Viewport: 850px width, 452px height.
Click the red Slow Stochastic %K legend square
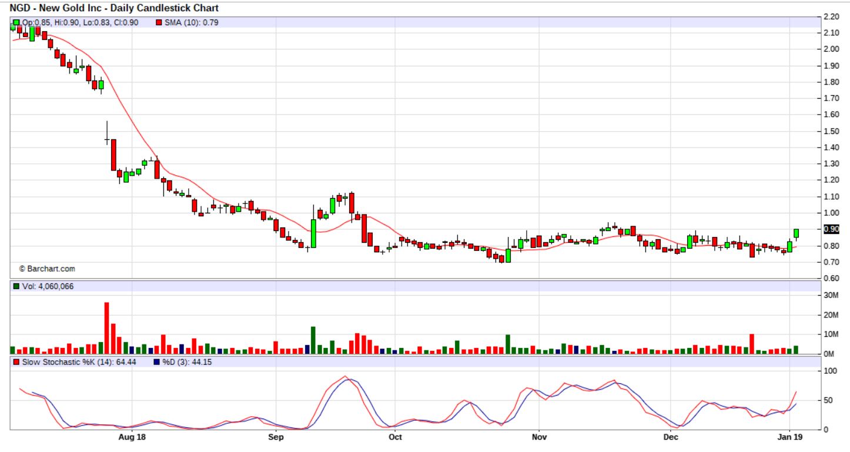pos(16,362)
